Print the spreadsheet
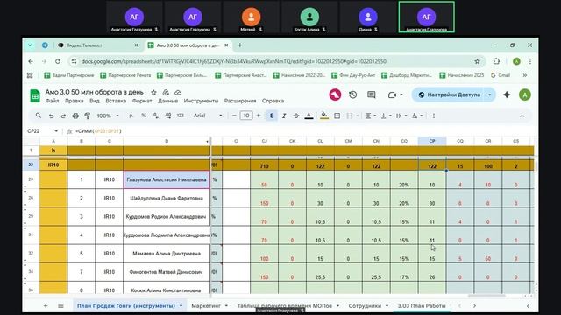 coord(75,115)
